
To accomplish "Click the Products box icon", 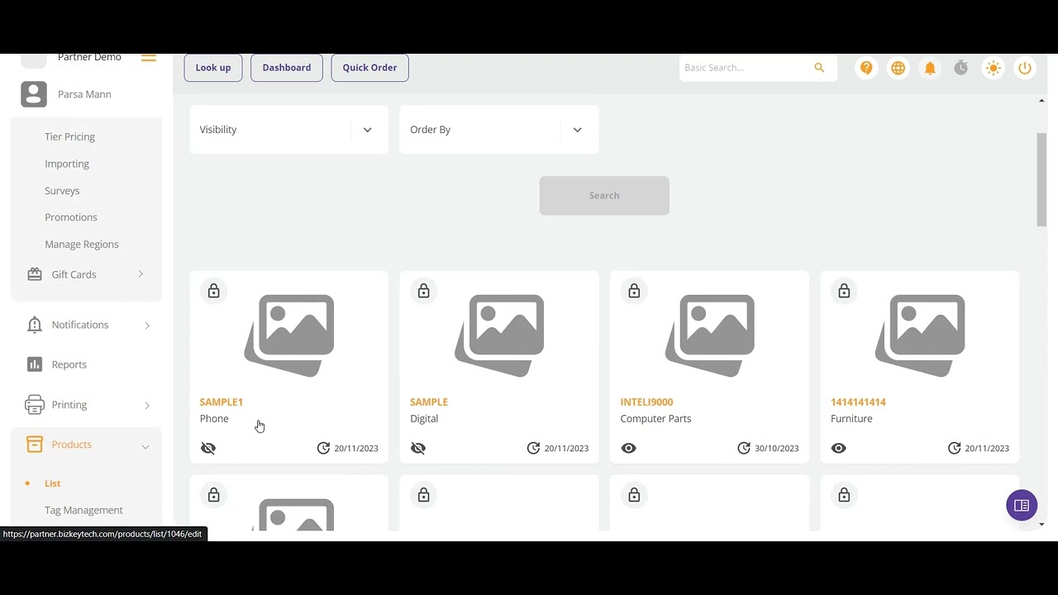I will tap(35, 445).
